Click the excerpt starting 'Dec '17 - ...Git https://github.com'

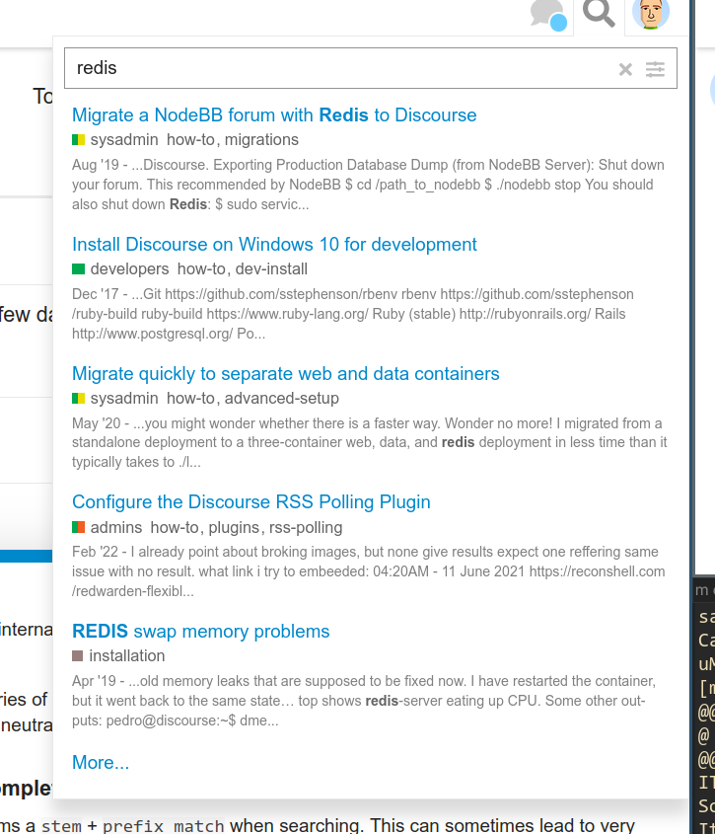(x=353, y=314)
